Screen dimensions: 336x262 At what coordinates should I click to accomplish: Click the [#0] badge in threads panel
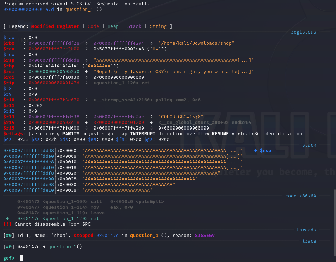click(7, 235)
